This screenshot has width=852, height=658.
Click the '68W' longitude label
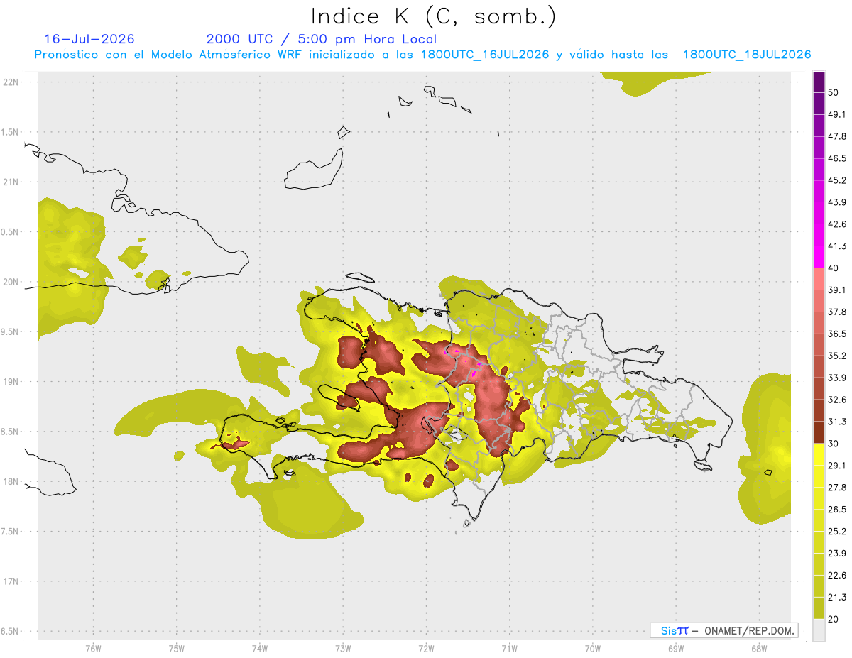(759, 649)
